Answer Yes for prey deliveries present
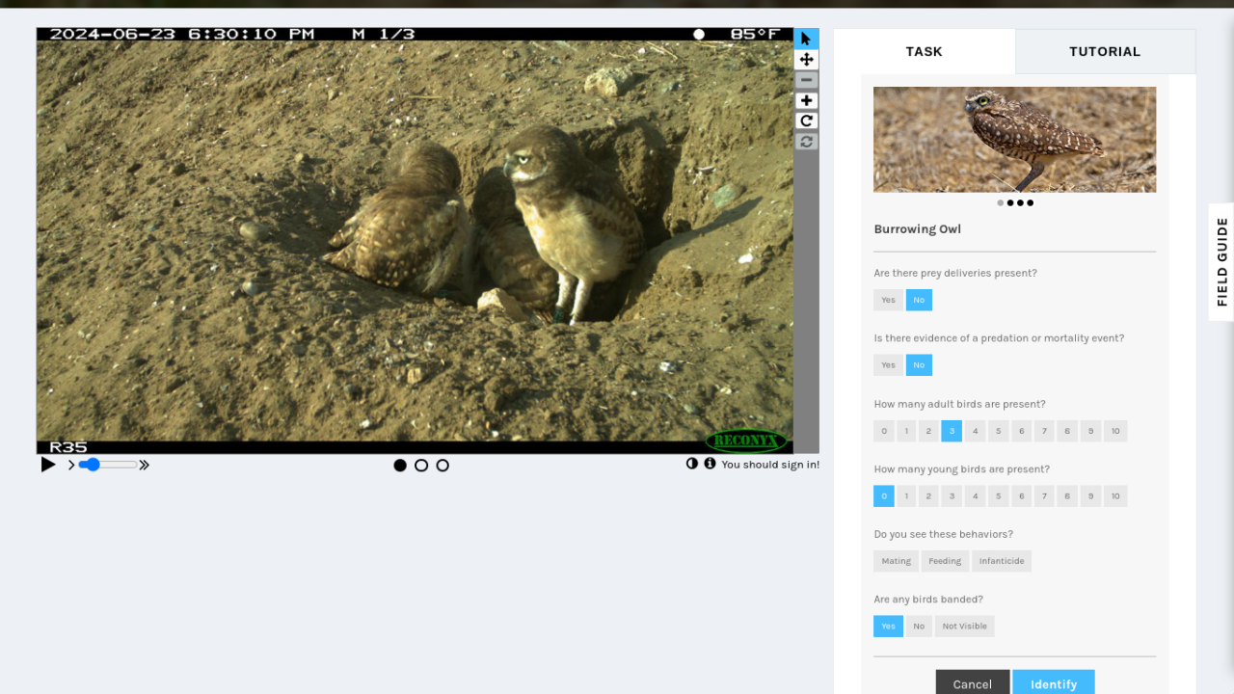Screen dimensions: 1234x694 pyautogui.click(x=888, y=300)
